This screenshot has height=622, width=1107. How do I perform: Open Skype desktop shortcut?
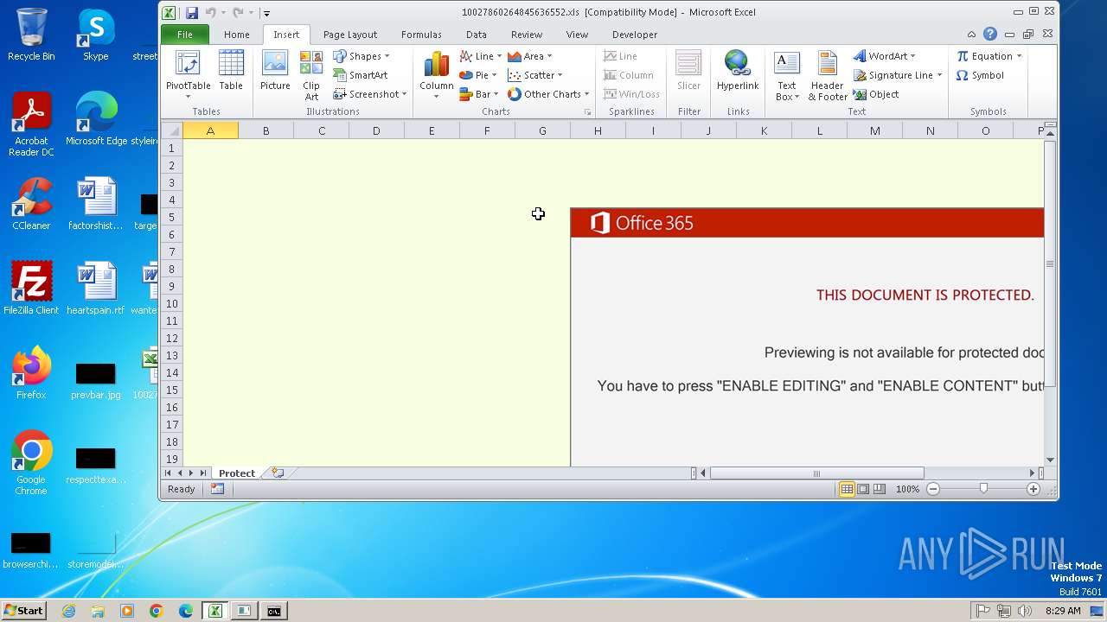[x=95, y=35]
